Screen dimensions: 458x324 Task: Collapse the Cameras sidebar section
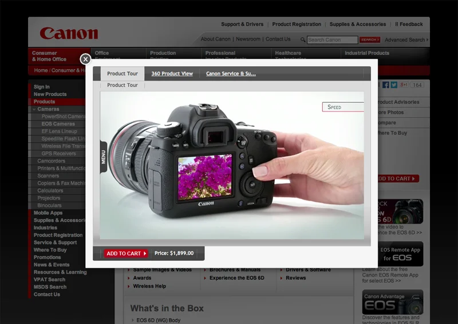point(34,109)
